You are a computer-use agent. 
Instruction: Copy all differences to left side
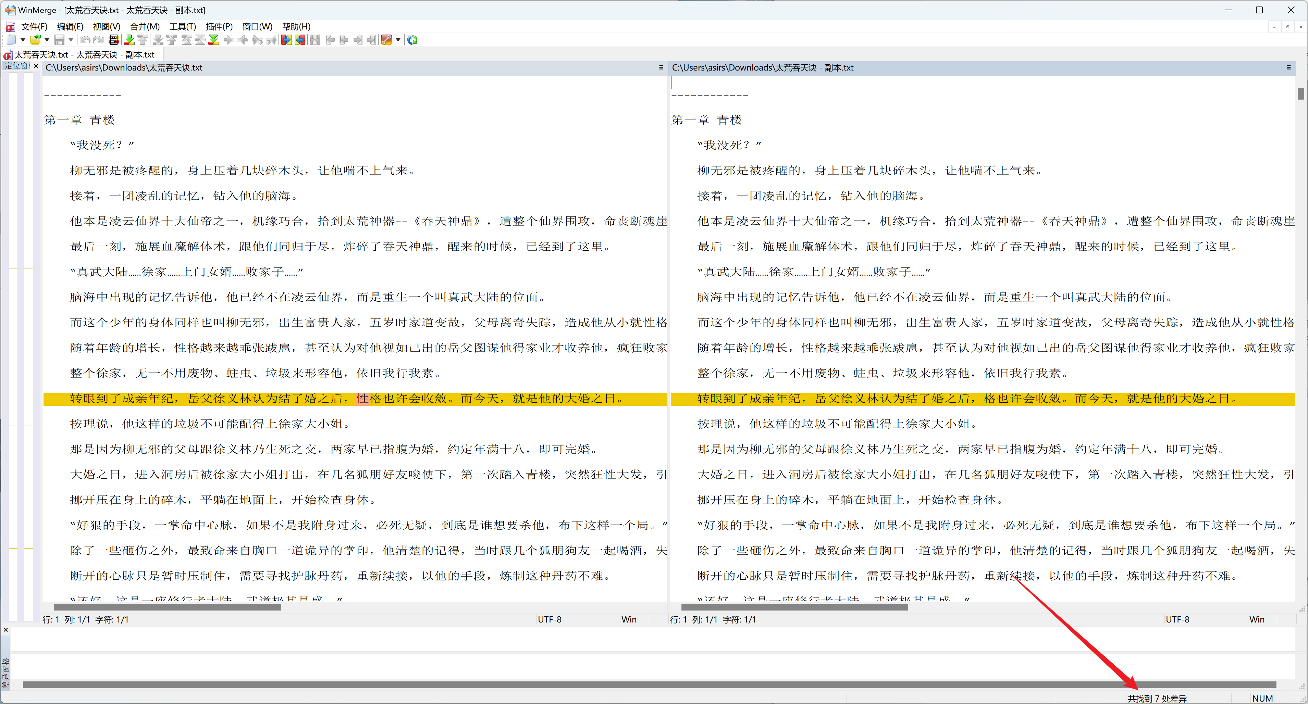point(300,40)
